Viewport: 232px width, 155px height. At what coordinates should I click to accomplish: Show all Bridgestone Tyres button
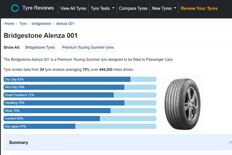(x=40, y=47)
